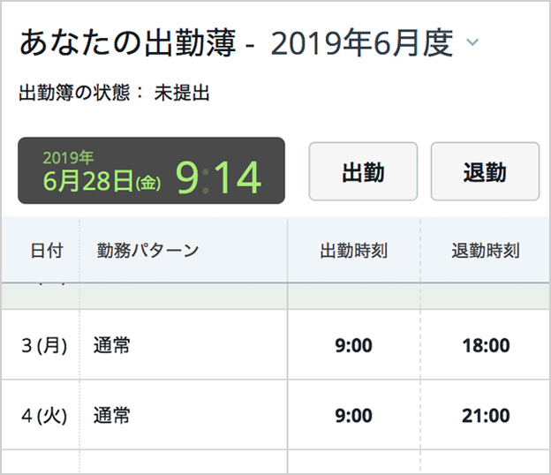Viewport: 551px width, 475px height.
Task: Click the 3 (月) date cell
Action: [44, 345]
